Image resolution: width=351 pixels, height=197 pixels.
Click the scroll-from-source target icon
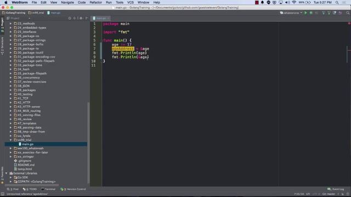coord(70,18)
